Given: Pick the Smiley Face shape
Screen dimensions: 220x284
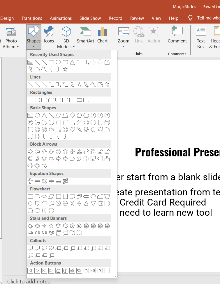Looking at the screenshot, I should click(x=65, y=129).
